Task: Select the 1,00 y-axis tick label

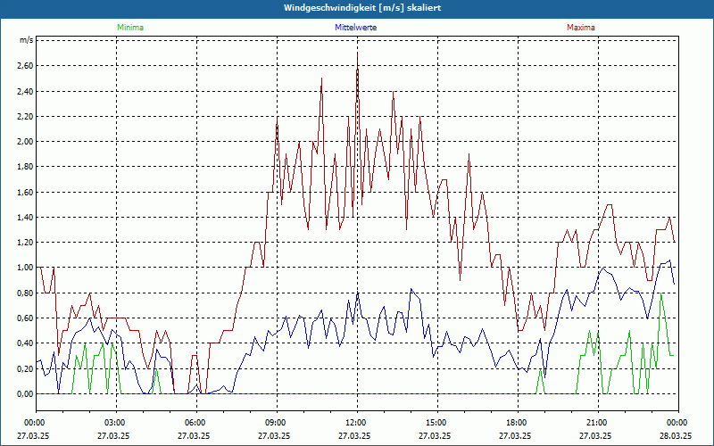Action: (x=24, y=268)
